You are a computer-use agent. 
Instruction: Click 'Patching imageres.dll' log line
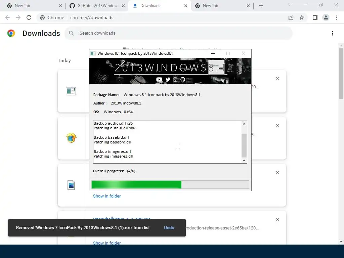pos(114,156)
